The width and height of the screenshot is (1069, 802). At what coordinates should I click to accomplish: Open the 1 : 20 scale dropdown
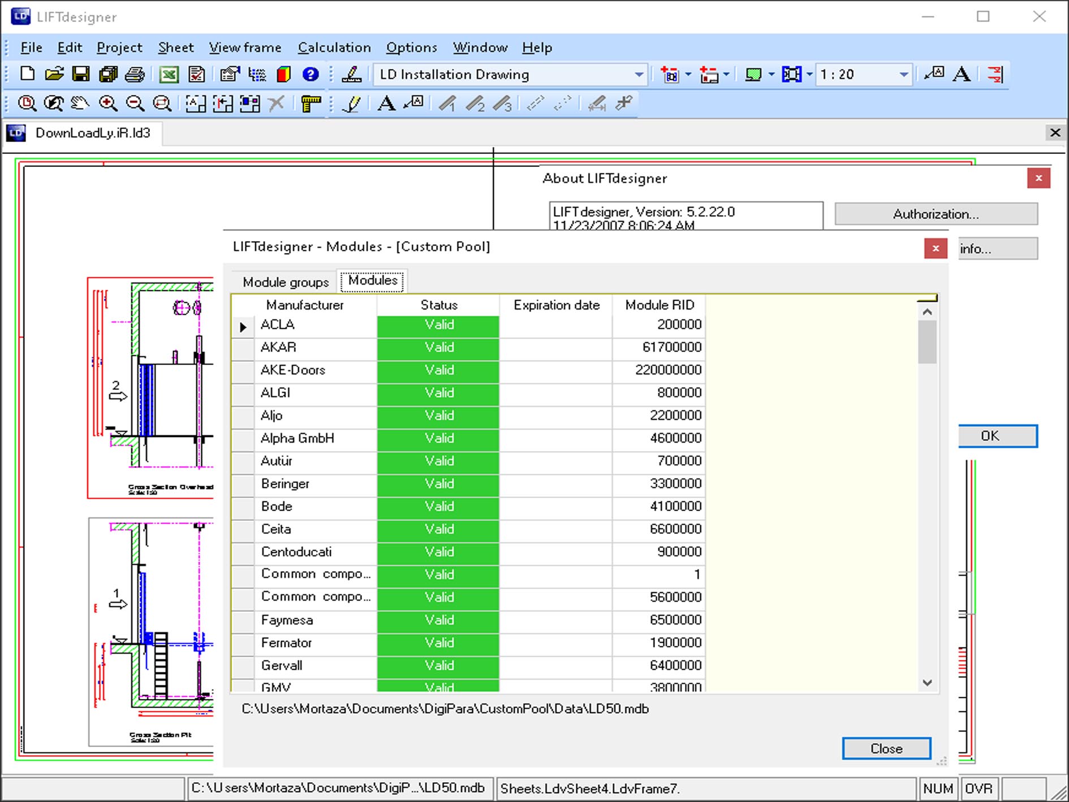(x=903, y=75)
